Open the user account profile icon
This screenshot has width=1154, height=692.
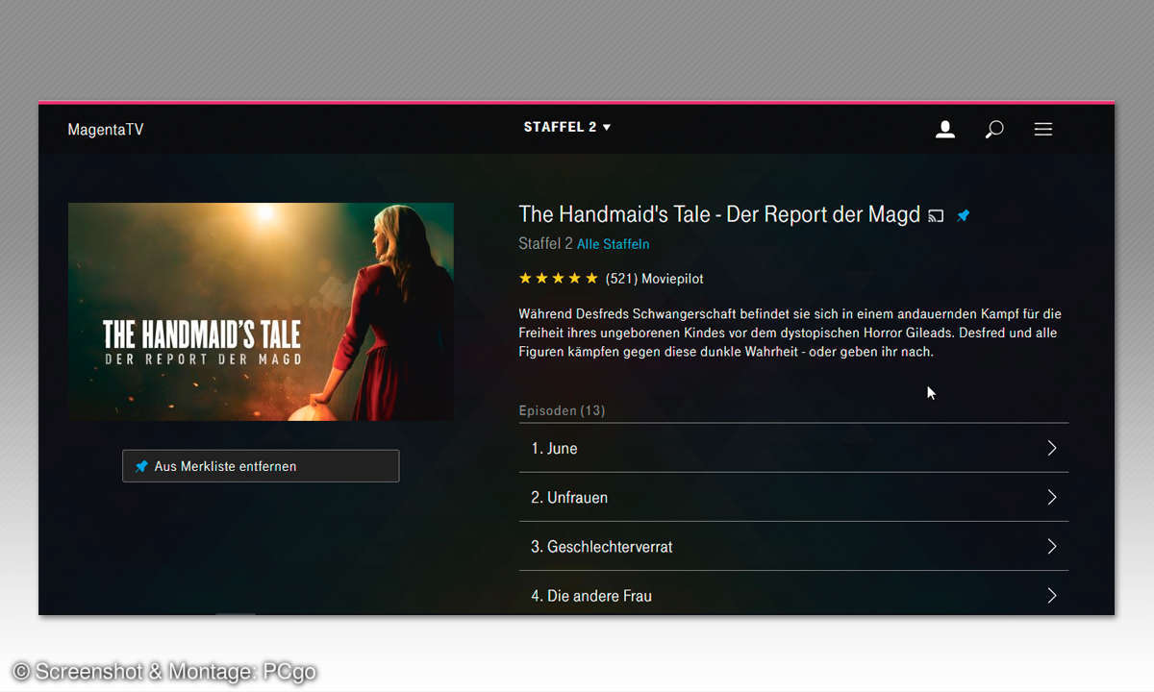945,129
